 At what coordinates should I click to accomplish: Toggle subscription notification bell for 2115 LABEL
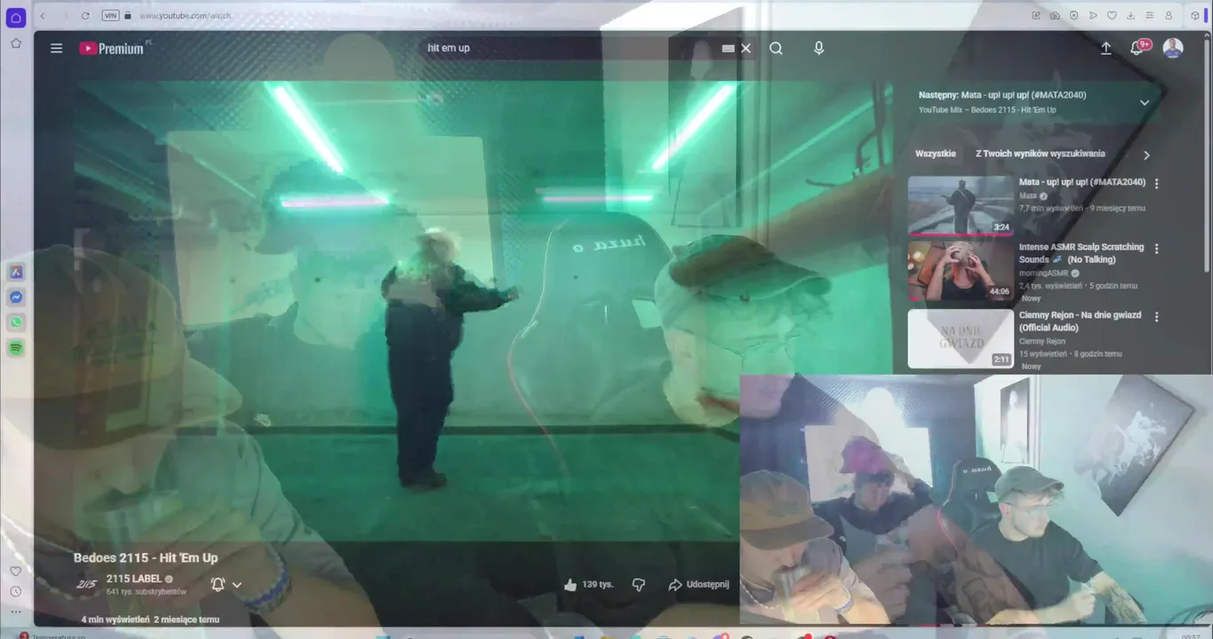click(x=218, y=584)
